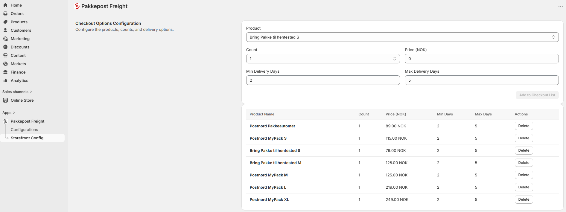Click the 89.00 NOK price cell
The image size is (566, 212).
(396, 126)
